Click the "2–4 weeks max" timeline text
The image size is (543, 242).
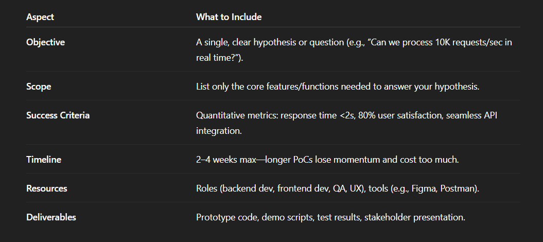click(226, 160)
